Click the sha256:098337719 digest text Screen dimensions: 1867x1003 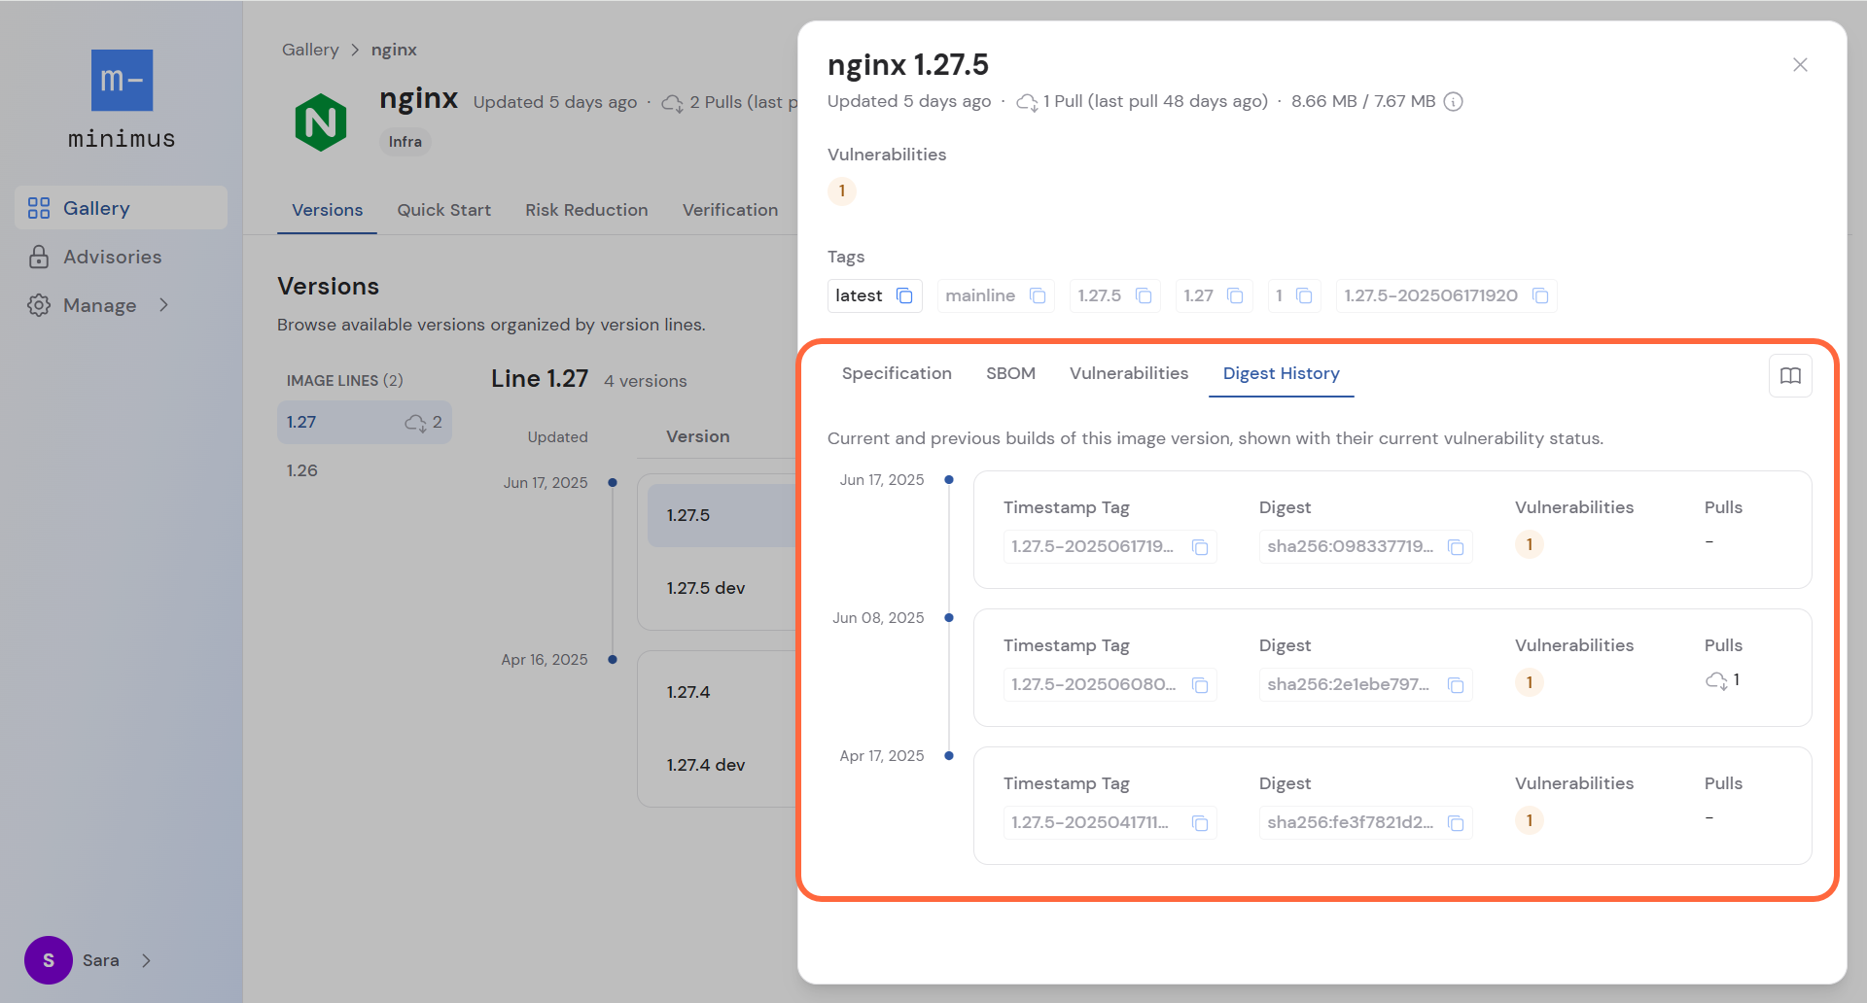click(x=1350, y=546)
